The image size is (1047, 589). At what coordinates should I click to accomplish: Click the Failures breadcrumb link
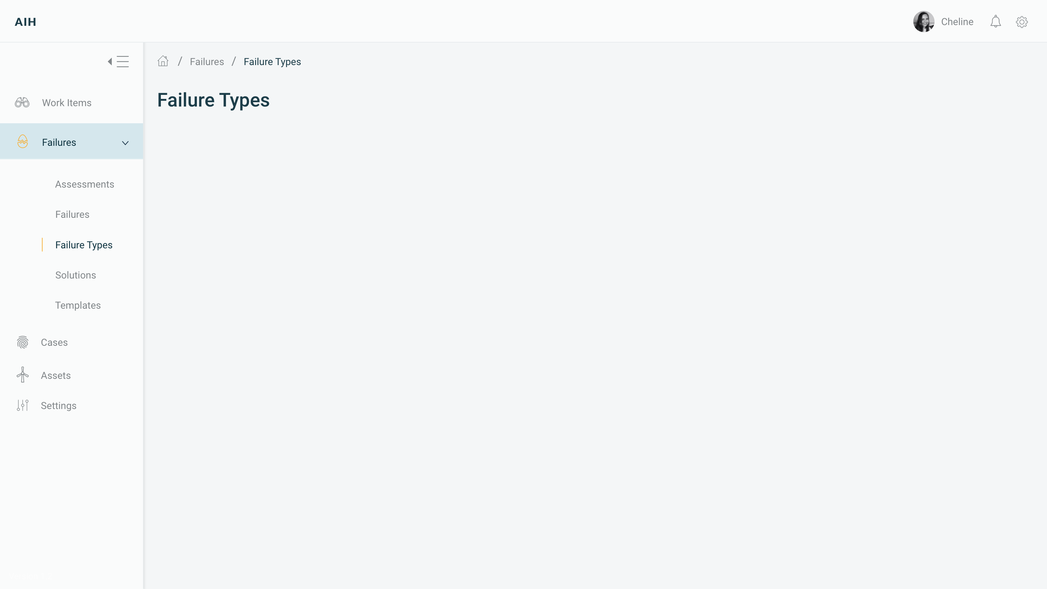click(x=206, y=62)
